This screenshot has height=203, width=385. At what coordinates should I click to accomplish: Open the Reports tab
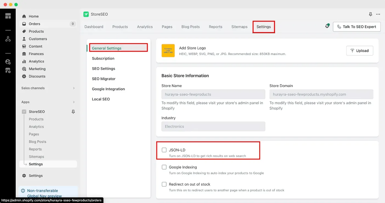[x=216, y=27]
